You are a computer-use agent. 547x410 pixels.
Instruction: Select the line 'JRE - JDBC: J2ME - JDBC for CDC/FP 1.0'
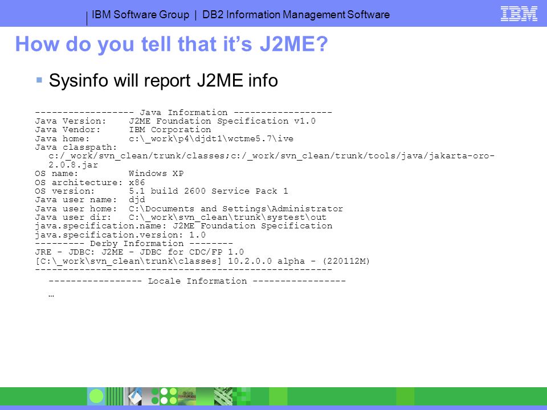140,252
